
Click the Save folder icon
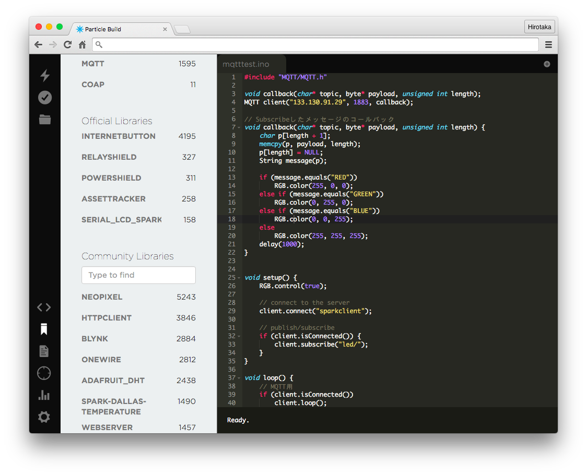pos(45,120)
